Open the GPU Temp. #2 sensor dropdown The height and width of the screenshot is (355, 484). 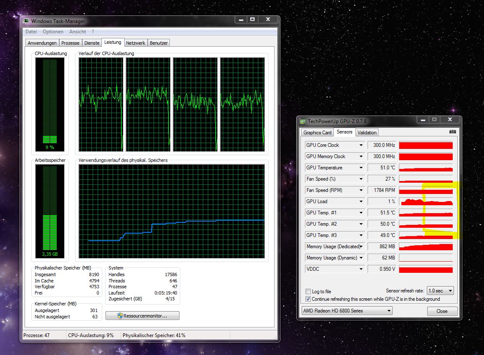tap(361, 224)
